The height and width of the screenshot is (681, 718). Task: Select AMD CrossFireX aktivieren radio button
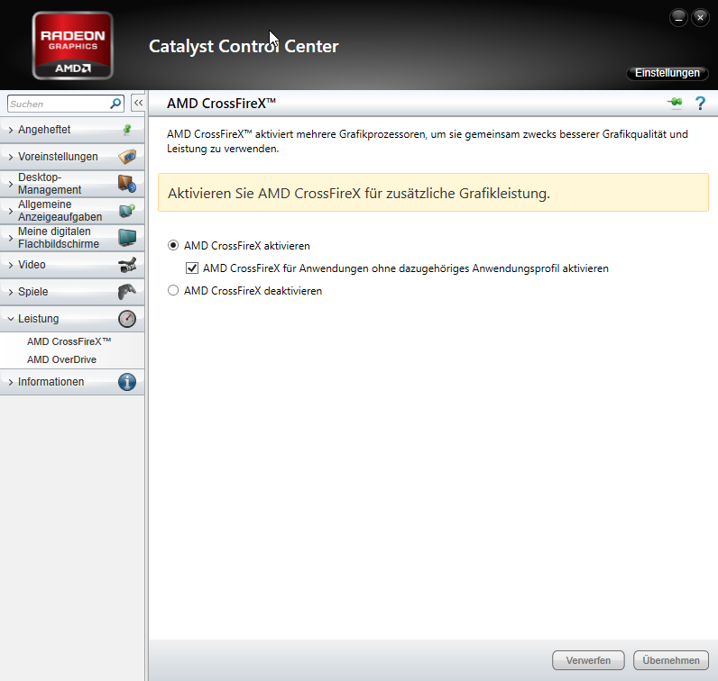(173, 246)
